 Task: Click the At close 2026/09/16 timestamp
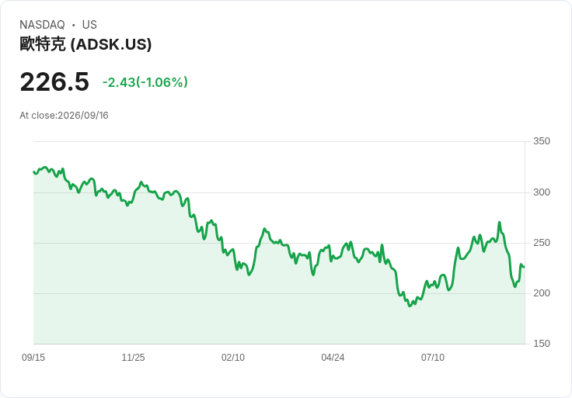click(64, 116)
